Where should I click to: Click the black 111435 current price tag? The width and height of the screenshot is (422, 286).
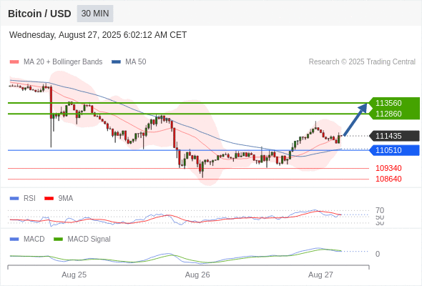pyautogui.click(x=395, y=136)
